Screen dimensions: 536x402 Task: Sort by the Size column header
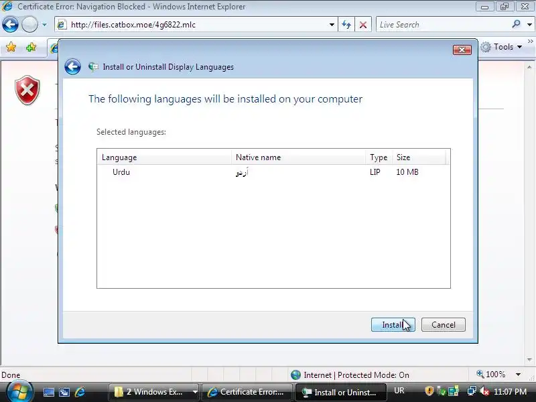419,157
